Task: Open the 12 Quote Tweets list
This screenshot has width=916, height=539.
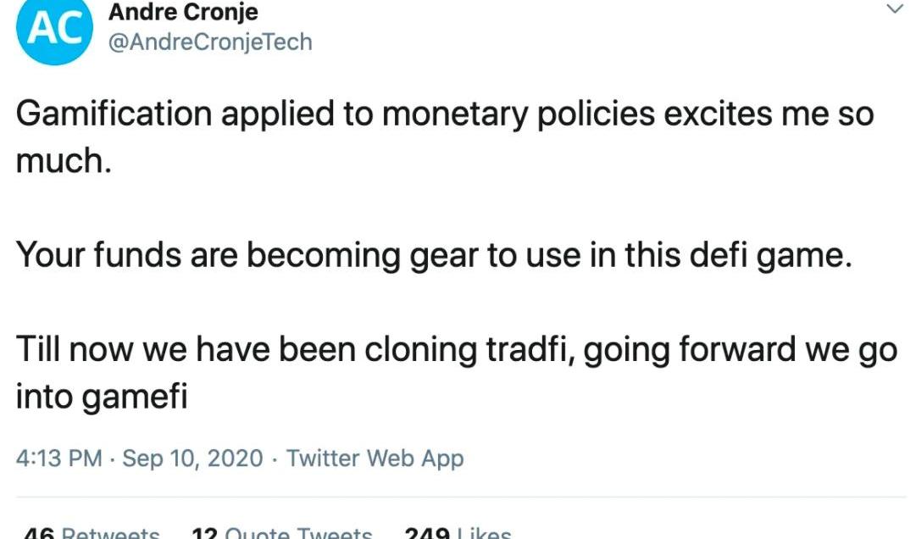Action: point(281,533)
